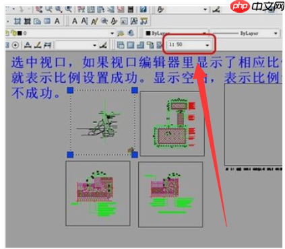Click the Single Viewport icon

131,45
